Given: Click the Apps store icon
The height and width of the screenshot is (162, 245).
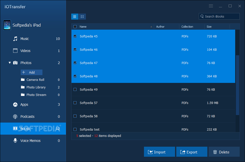Looking at the screenshot, I should [x=15, y=104].
